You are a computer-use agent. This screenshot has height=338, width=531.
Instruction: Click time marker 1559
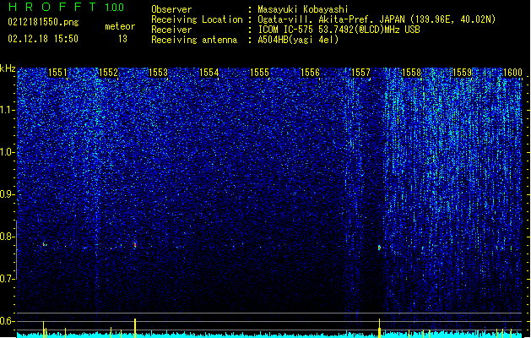tap(463, 73)
